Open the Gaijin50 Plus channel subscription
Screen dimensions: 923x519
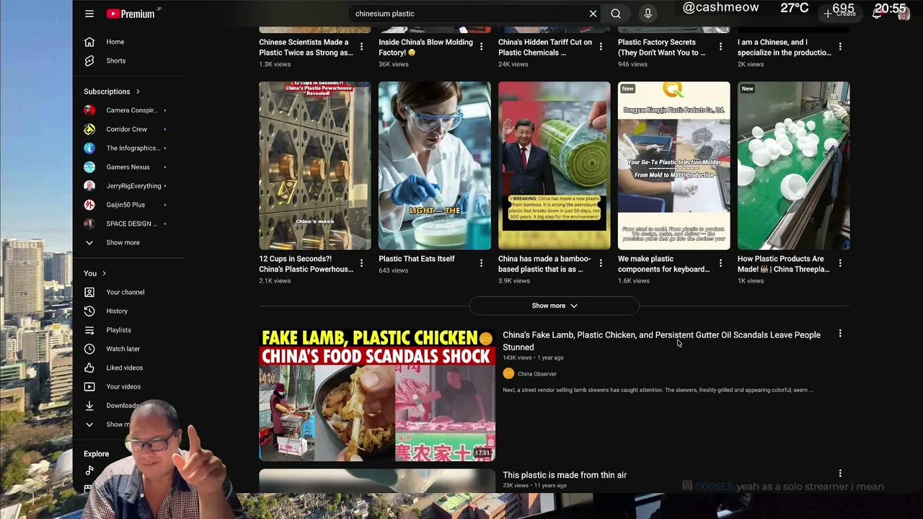tap(130, 205)
